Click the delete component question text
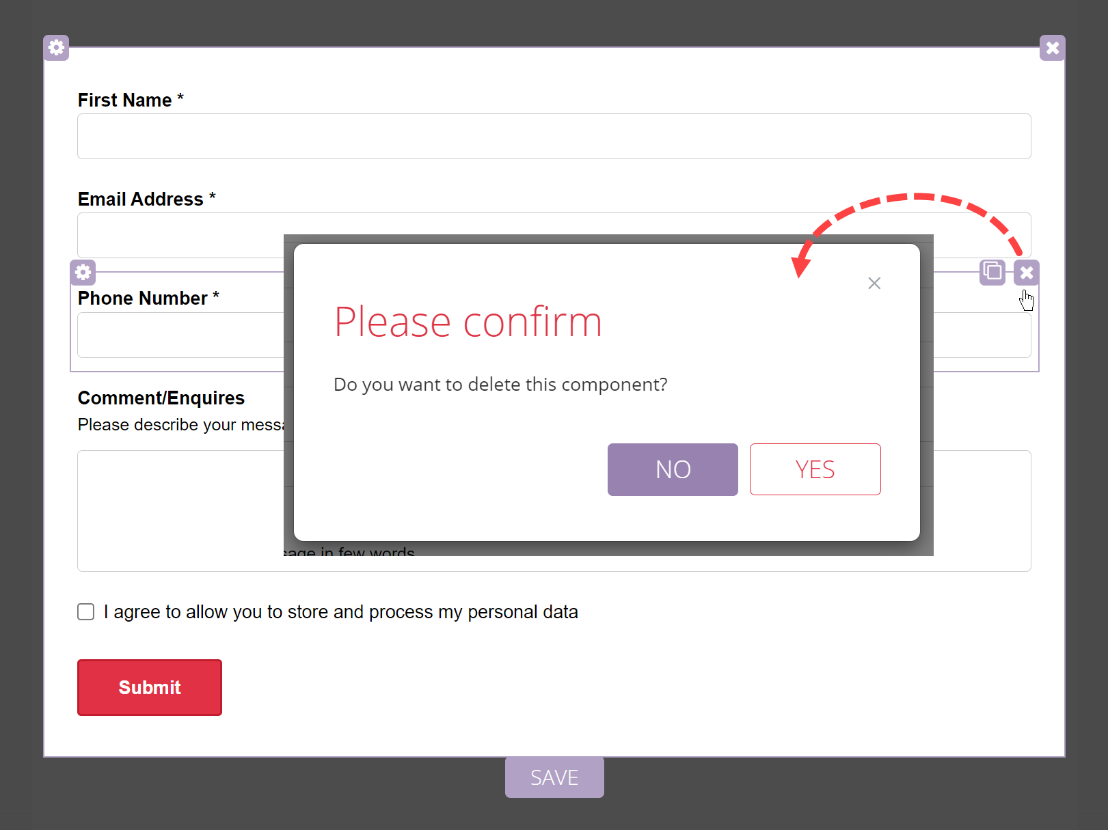The image size is (1108, 830). pos(500,385)
